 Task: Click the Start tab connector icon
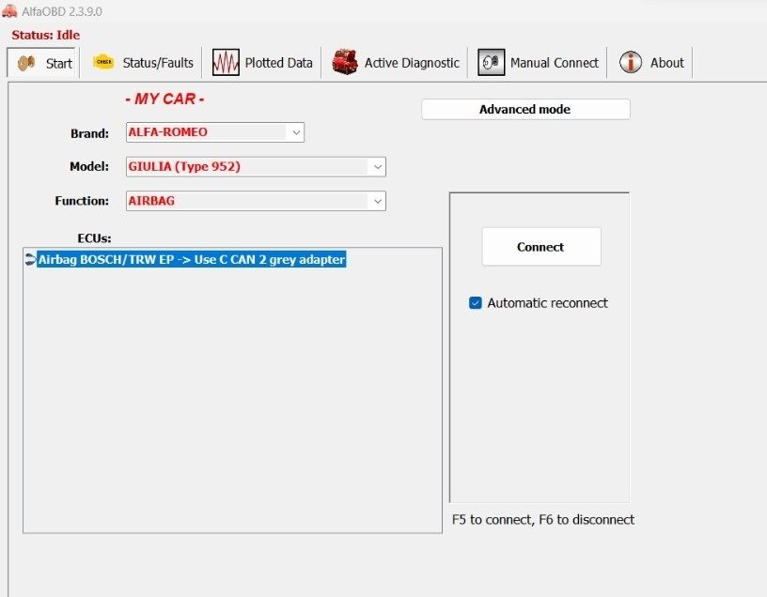click(26, 63)
